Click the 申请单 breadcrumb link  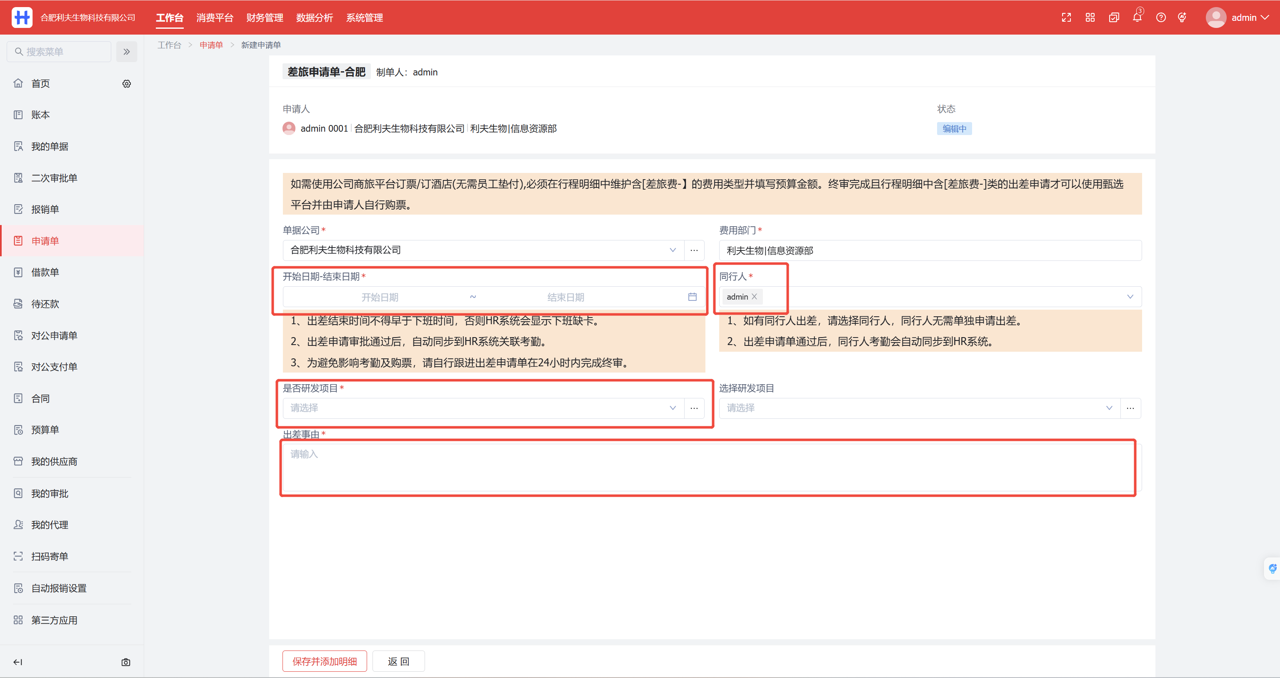coord(211,45)
